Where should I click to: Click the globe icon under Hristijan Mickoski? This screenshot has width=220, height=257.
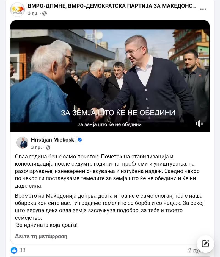[48, 147]
